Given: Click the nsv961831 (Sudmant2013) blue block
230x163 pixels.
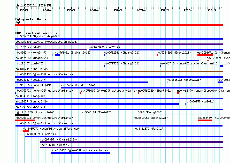Looking at the screenshot, I should coord(57,55).
